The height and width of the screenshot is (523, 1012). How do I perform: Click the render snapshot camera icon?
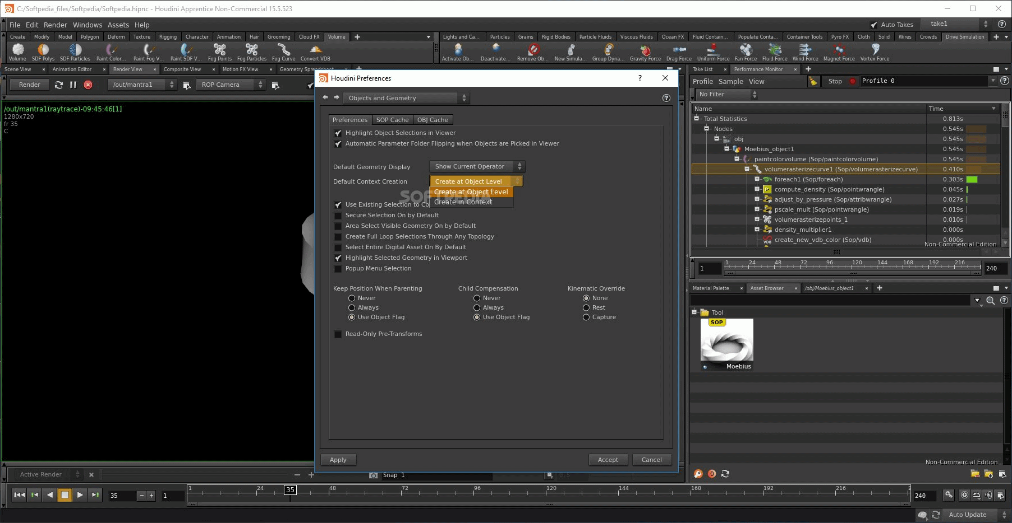tap(374, 475)
